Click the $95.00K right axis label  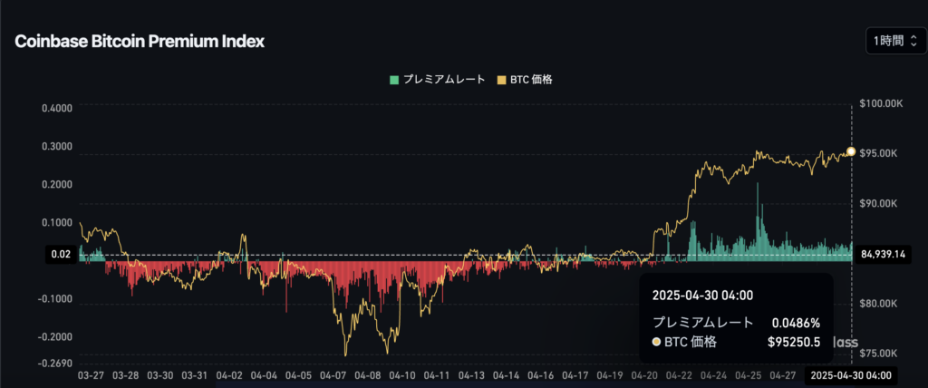click(x=878, y=154)
